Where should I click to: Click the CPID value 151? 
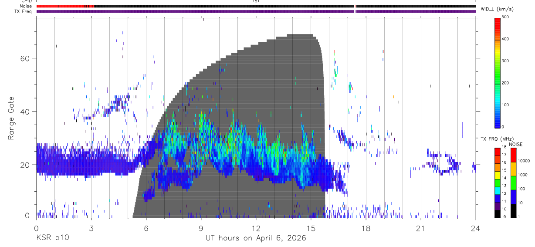(x=256, y=1)
